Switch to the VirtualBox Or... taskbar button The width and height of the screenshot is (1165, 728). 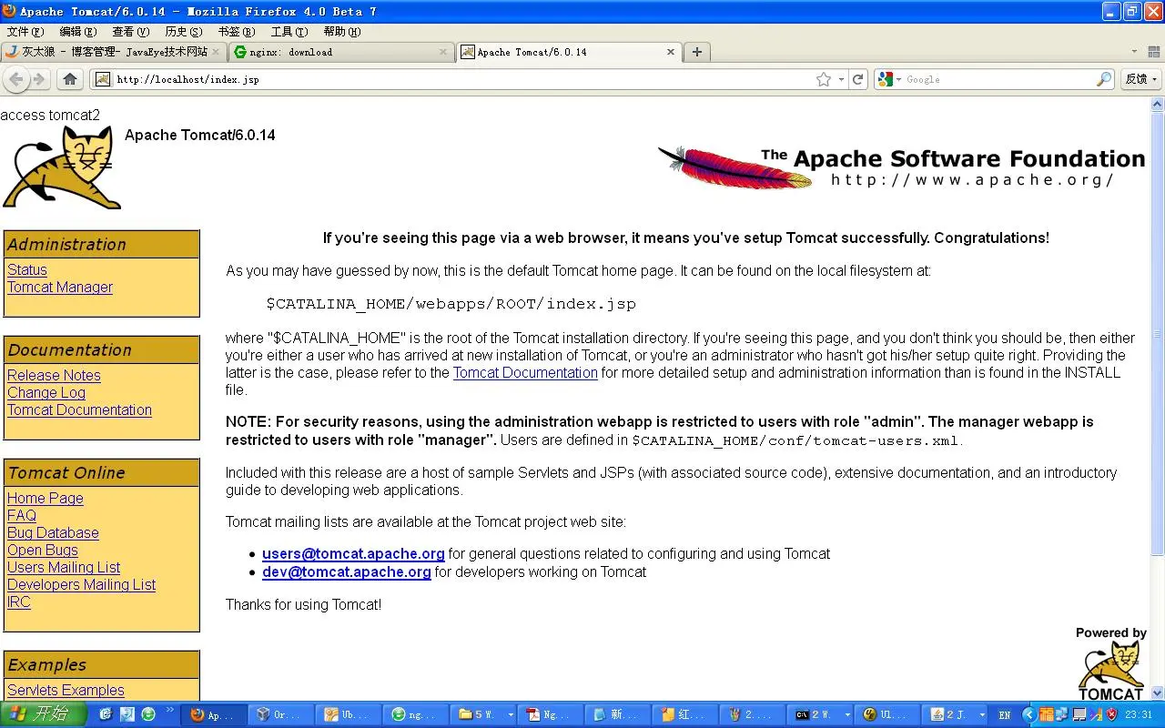tap(279, 715)
